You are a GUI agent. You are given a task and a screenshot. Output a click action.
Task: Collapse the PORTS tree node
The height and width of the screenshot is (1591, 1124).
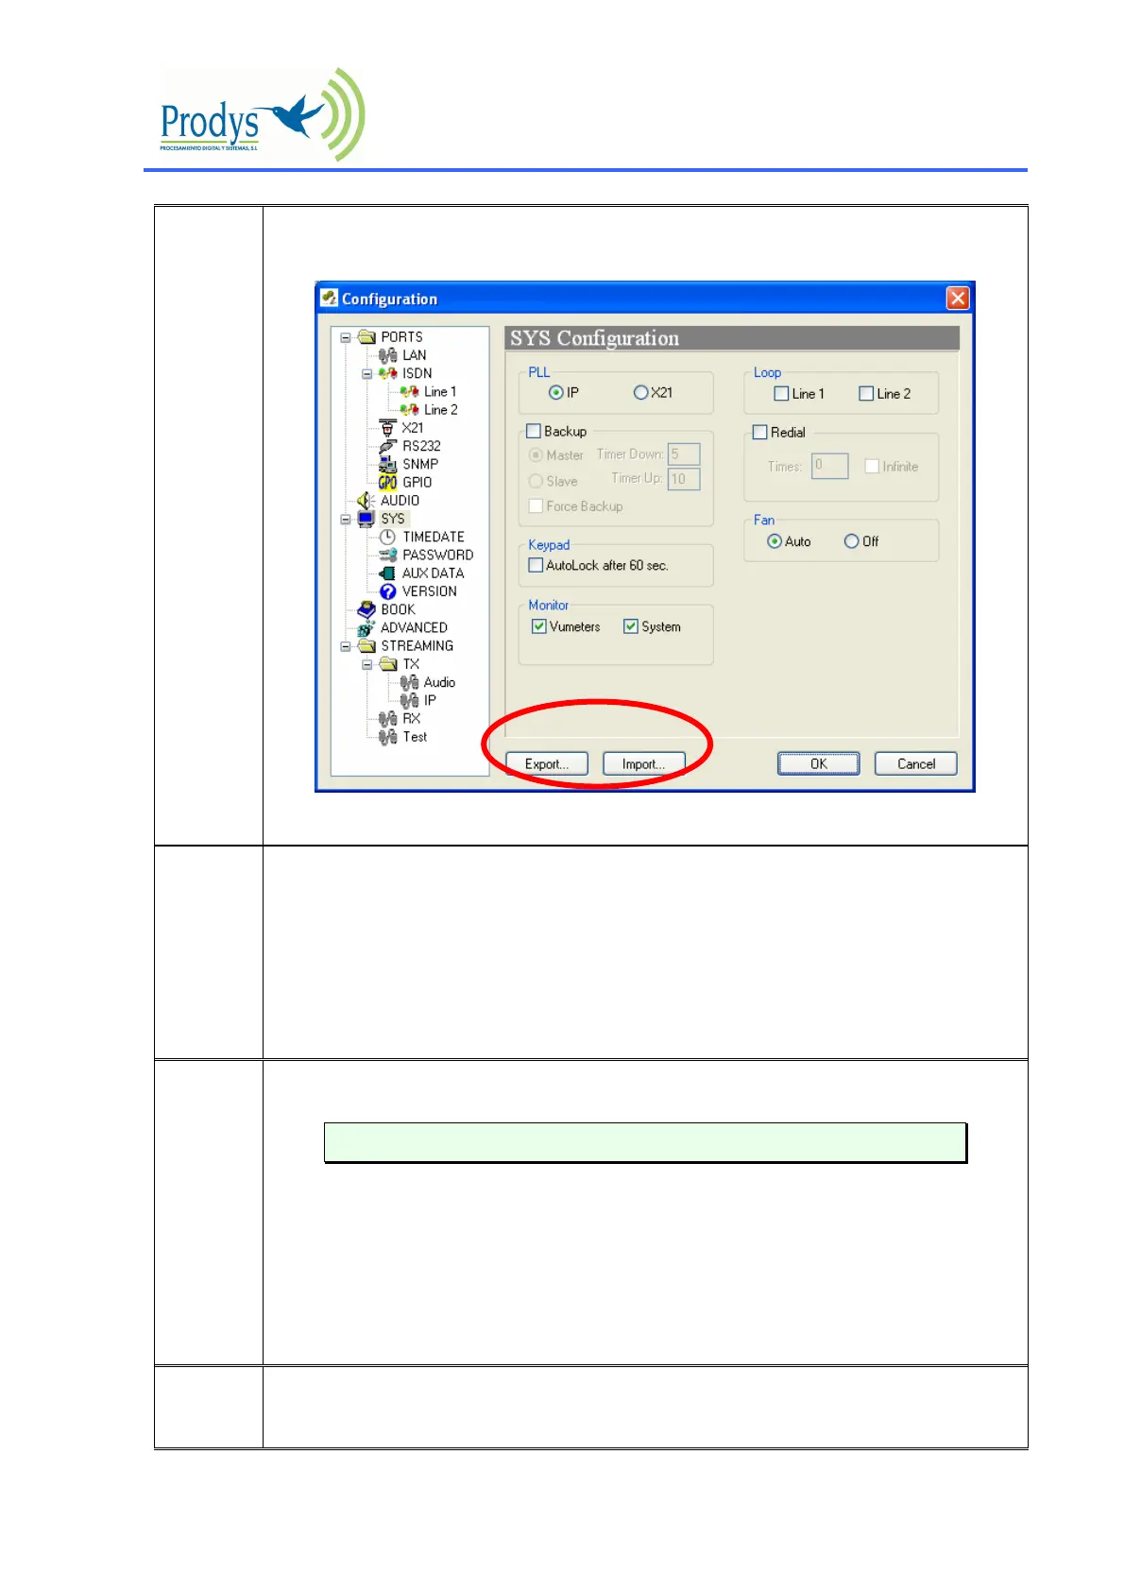point(346,337)
